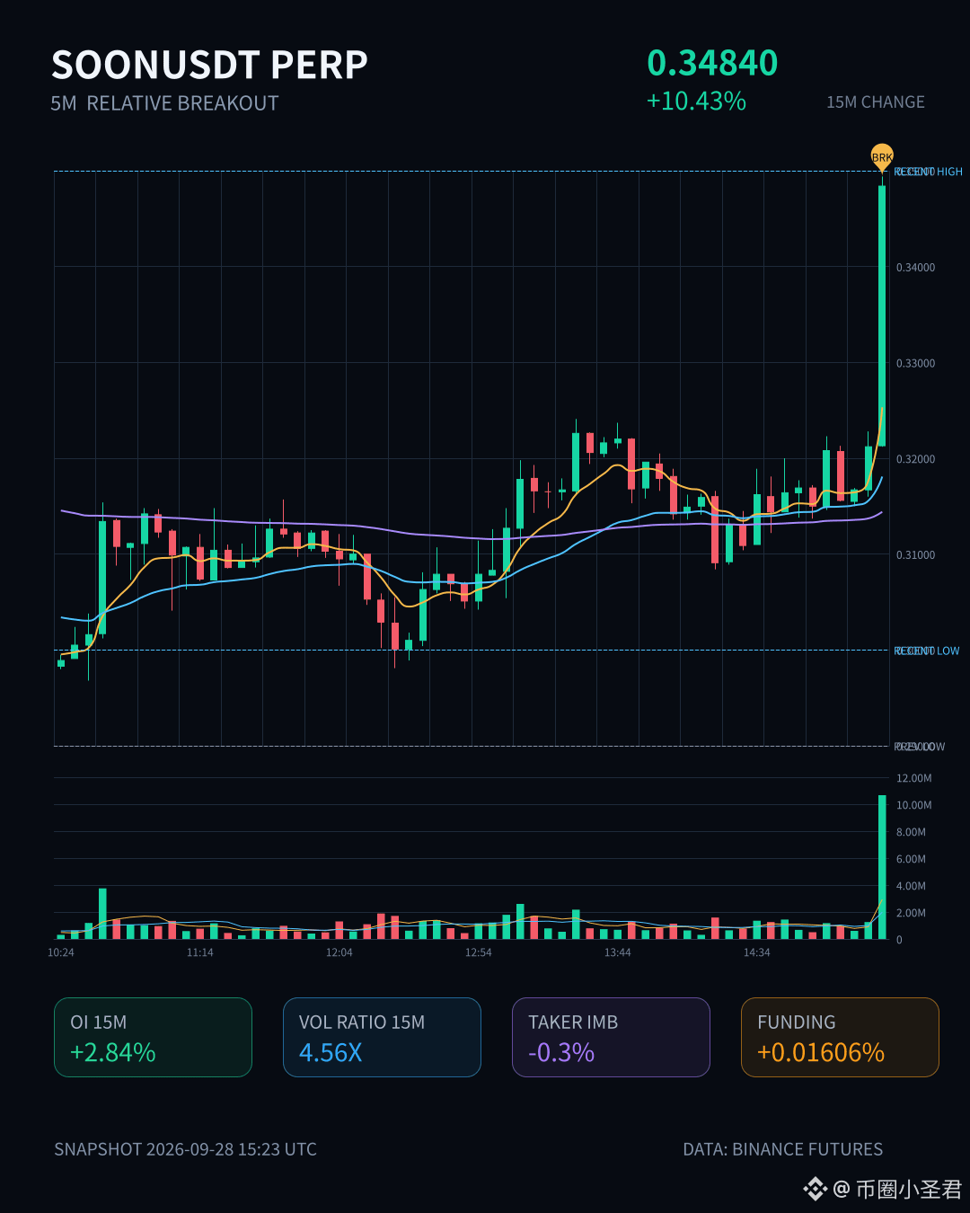Click the +10.43% change value

point(696,101)
